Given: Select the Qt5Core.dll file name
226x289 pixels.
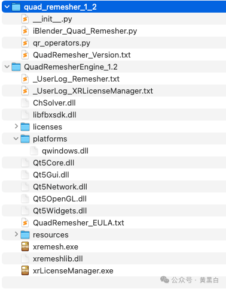Looking at the screenshot, I should click(53, 163).
